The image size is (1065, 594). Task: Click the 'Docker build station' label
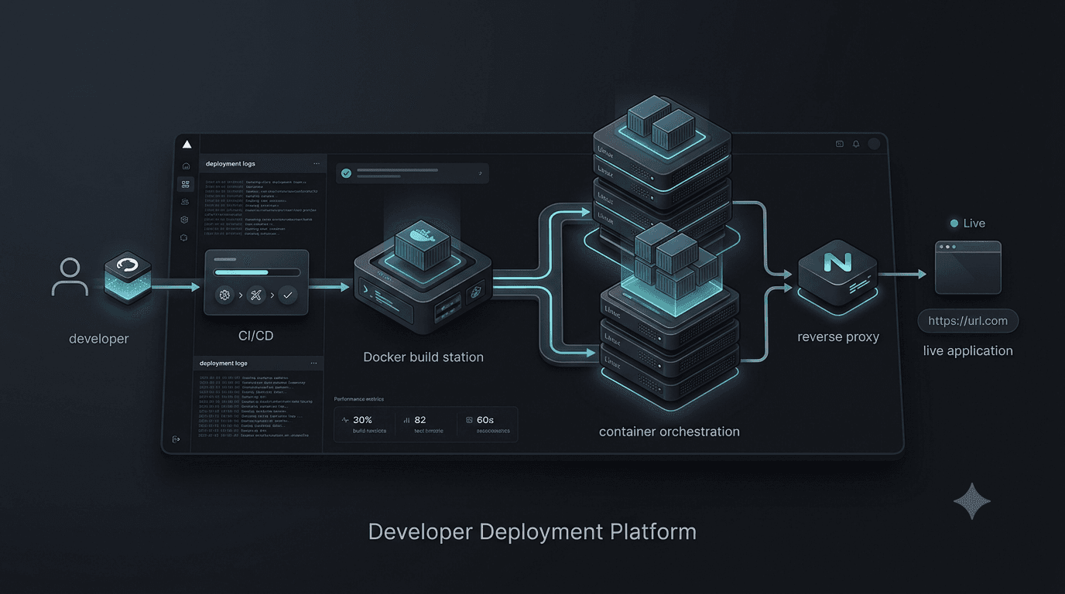tap(423, 357)
